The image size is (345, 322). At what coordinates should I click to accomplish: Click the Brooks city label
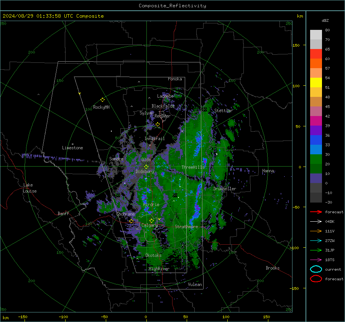coord(273,268)
